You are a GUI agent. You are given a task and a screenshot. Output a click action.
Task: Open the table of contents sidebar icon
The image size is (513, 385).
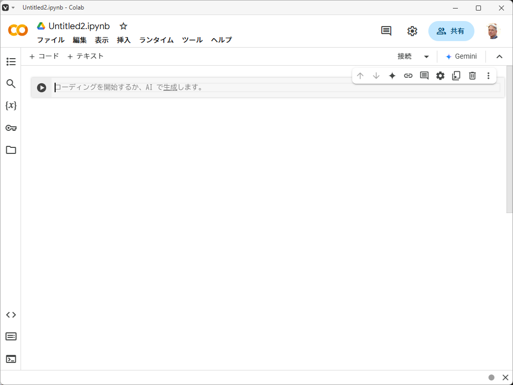pos(11,62)
